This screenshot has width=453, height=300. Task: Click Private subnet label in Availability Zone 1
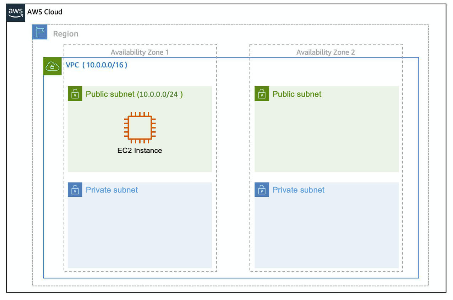click(112, 190)
